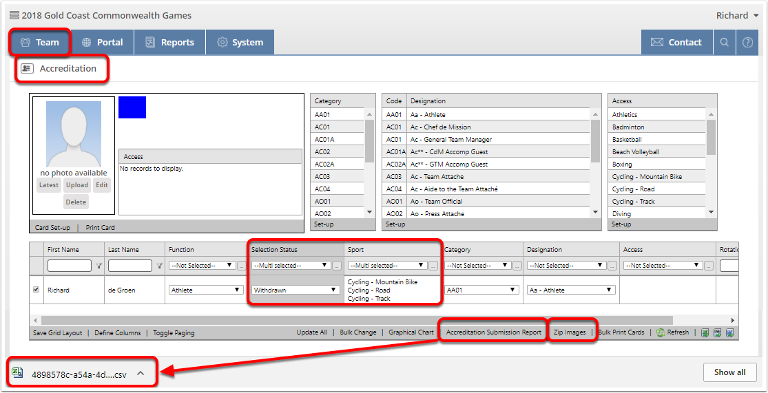Click the envelope icon on Contact button
768x393 pixels.
click(657, 43)
